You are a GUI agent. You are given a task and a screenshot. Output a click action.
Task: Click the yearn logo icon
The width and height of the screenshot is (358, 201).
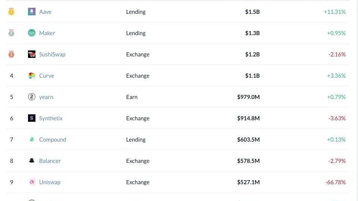(x=32, y=97)
